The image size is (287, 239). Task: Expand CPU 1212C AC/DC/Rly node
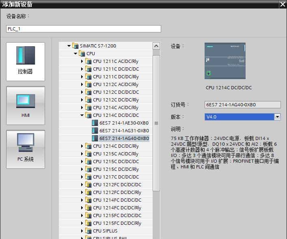[82, 84]
